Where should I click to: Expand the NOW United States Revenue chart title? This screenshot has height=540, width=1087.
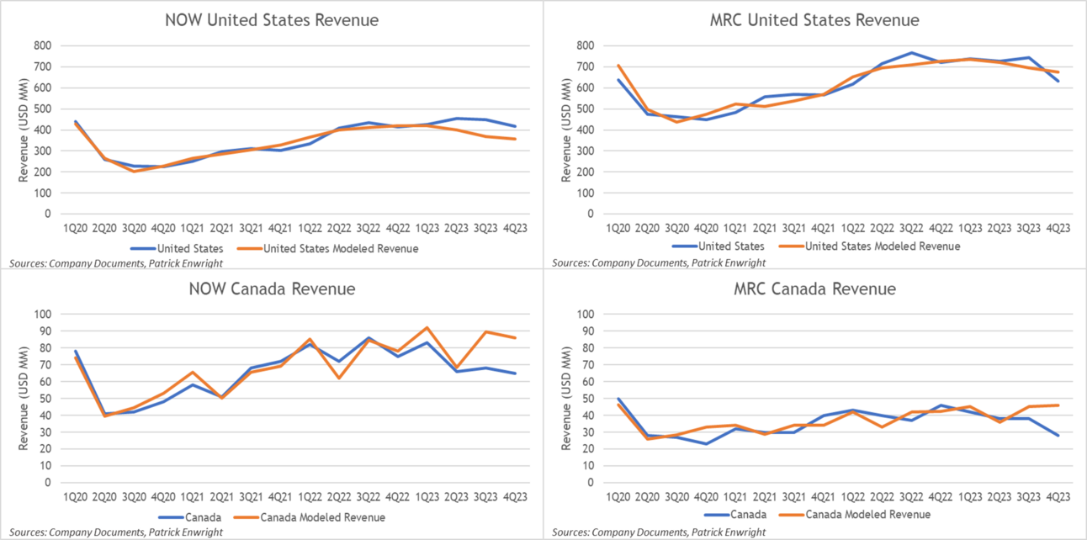click(273, 19)
